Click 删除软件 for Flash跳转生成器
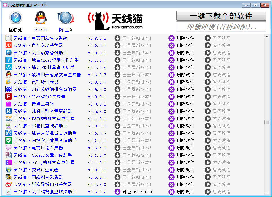Screen dimensions: 272x197 [185, 97]
